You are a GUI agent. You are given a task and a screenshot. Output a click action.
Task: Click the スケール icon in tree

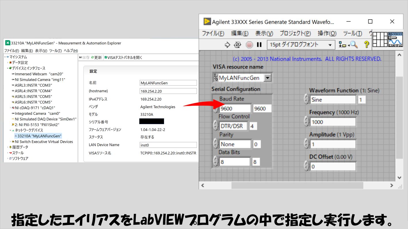pos(10,153)
